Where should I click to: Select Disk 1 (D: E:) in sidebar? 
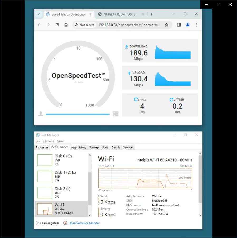[61, 176]
